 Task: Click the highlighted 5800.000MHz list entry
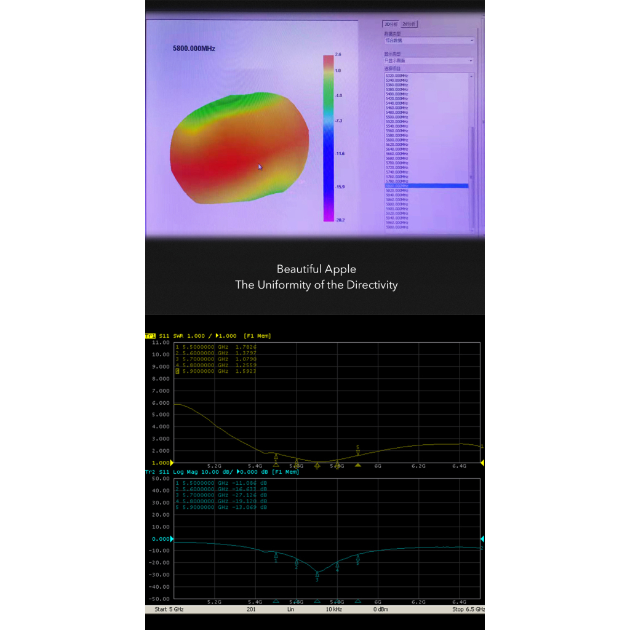point(426,186)
